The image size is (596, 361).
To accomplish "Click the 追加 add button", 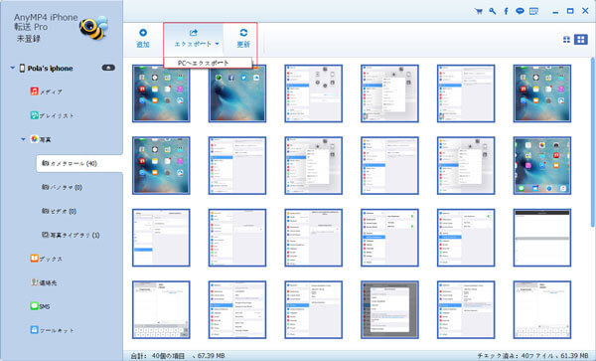I will pyautogui.click(x=143, y=38).
